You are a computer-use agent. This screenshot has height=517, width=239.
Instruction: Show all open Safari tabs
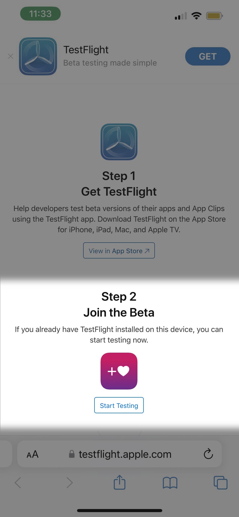[220, 482]
